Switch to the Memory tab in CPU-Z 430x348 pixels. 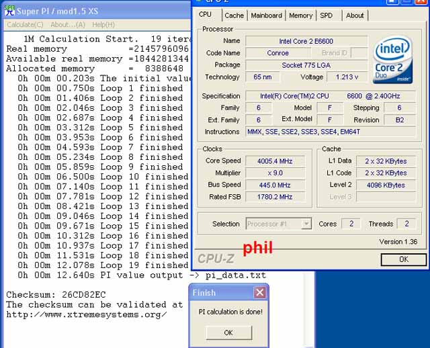[x=300, y=15]
